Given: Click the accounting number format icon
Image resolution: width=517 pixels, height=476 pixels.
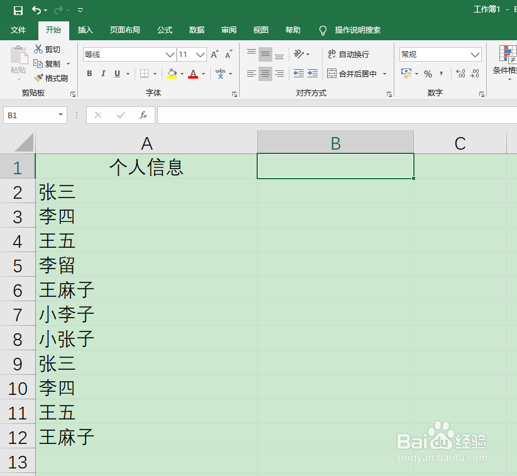Looking at the screenshot, I should (406, 74).
